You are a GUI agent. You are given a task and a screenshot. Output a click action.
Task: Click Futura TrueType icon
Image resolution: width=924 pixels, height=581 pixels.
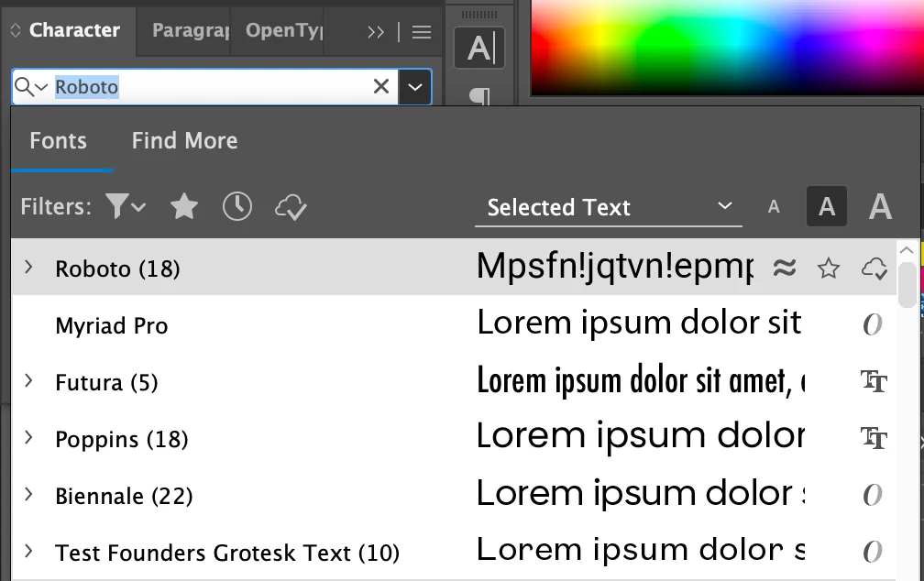pyautogui.click(x=874, y=381)
